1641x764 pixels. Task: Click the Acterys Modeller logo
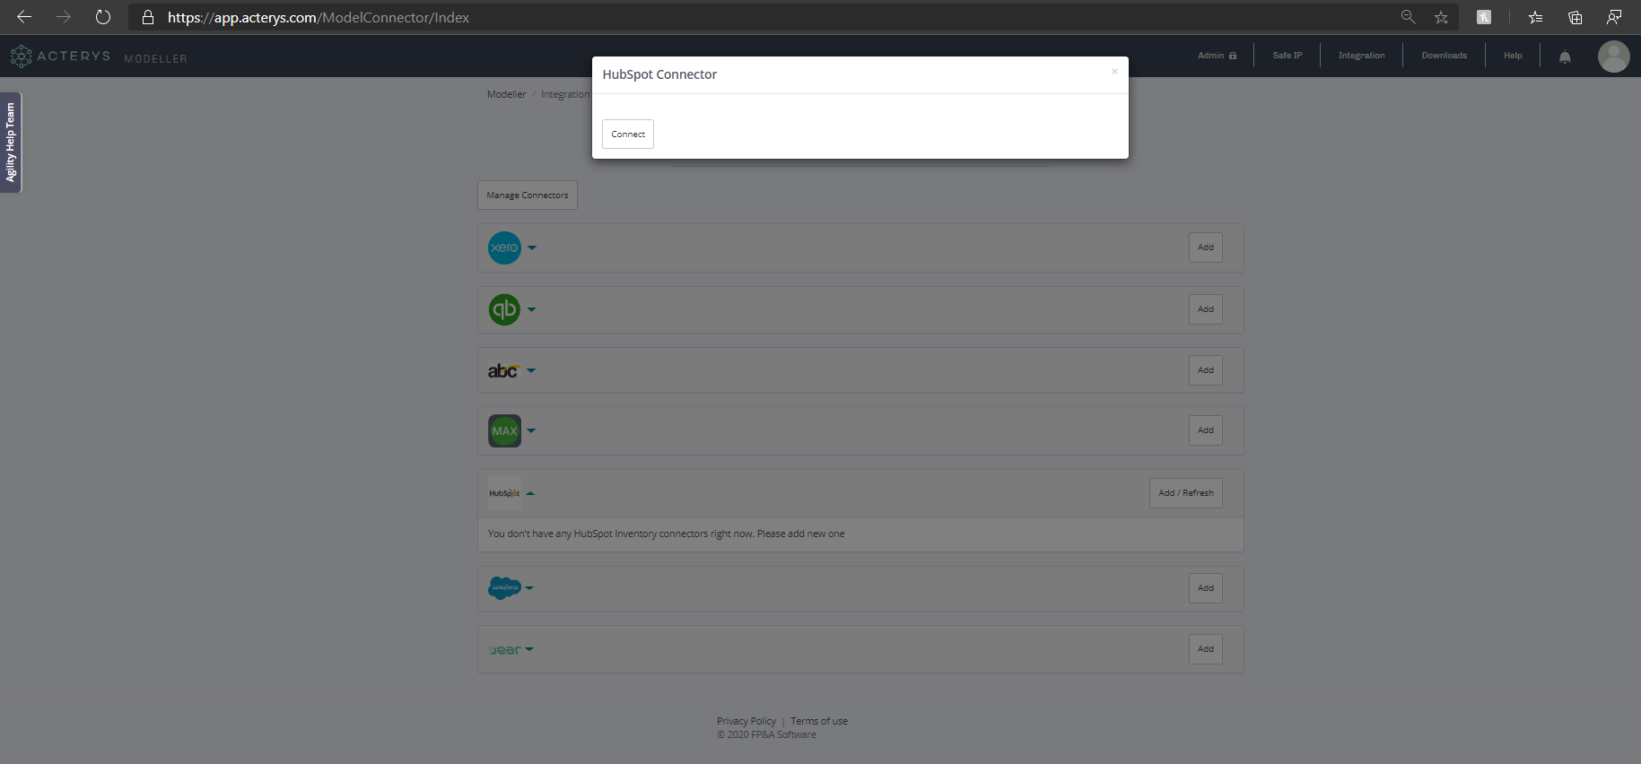click(99, 56)
